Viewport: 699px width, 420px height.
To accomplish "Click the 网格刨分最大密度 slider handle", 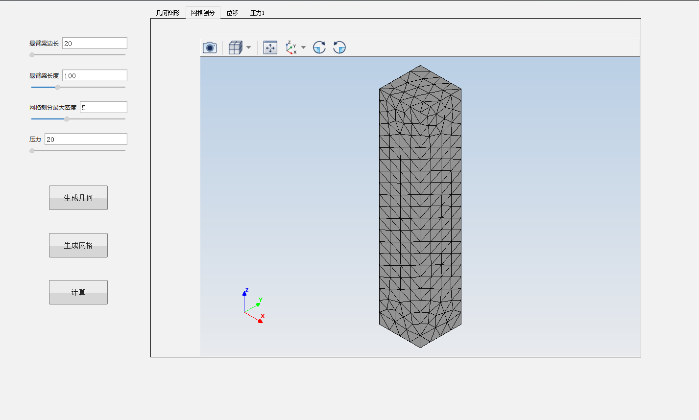I will (67, 119).
